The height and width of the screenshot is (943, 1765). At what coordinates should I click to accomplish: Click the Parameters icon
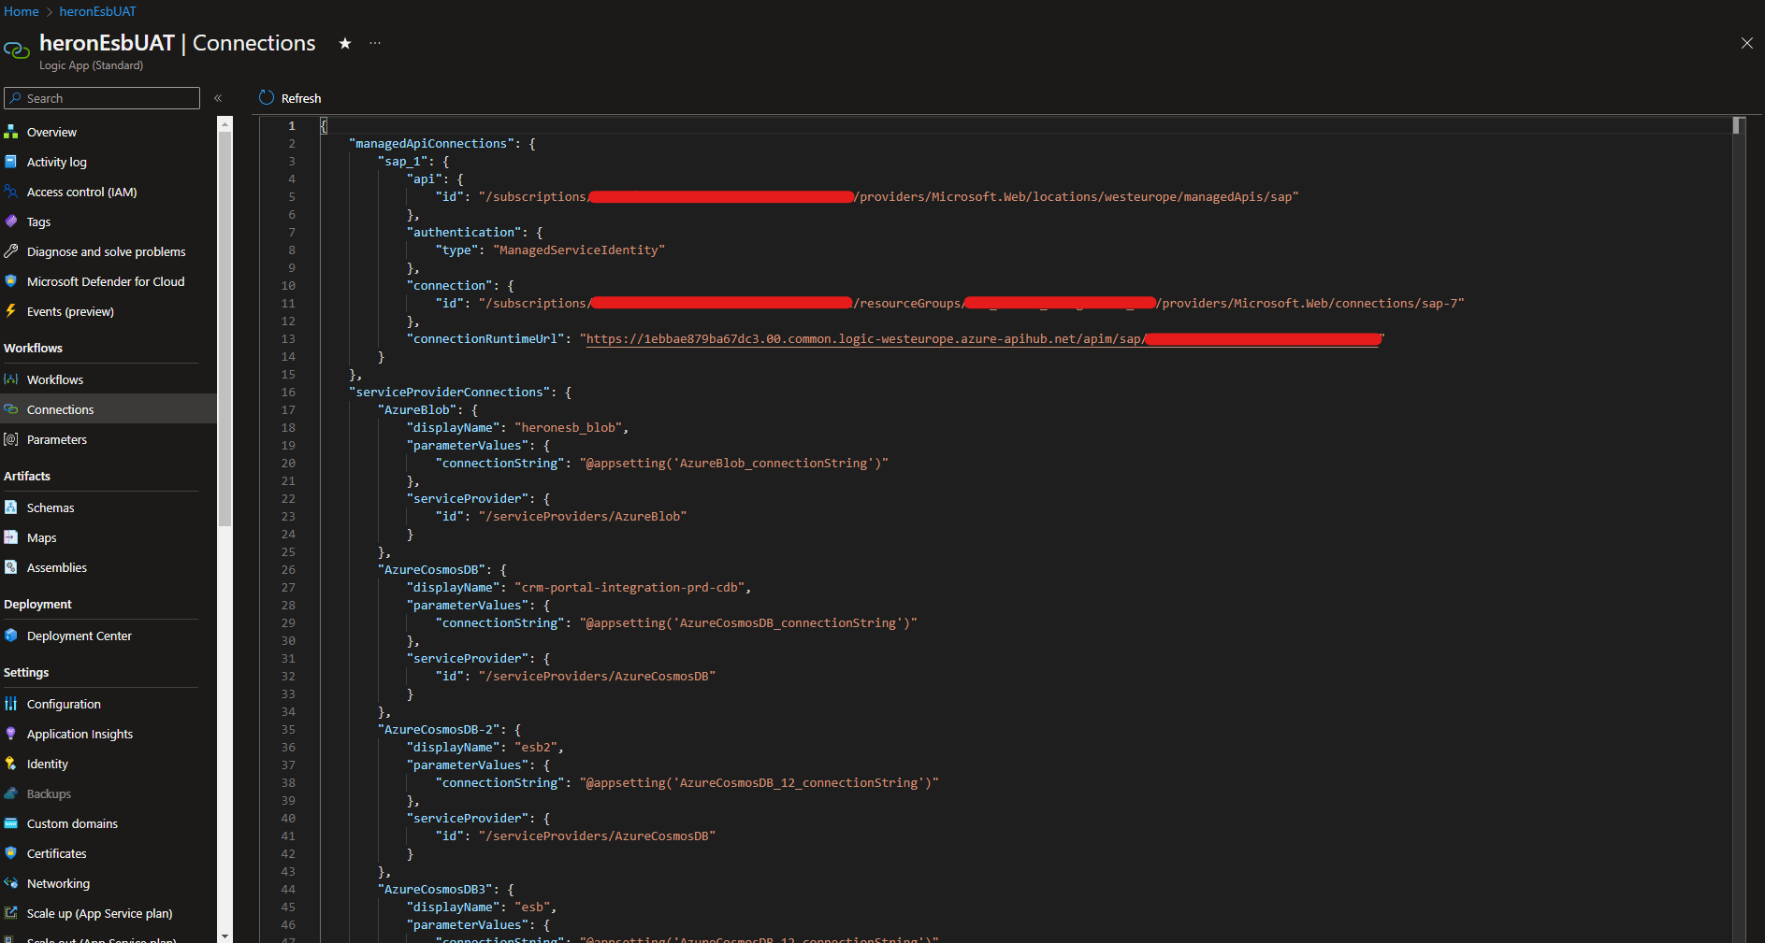point(11,439)
